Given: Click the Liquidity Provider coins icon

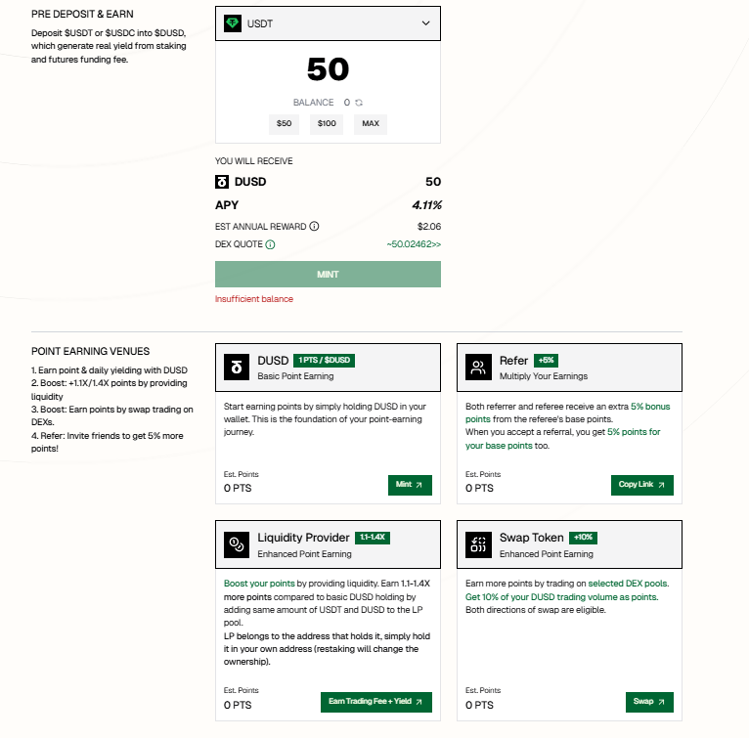Looking at the screenshot, I should coord(236,544).
